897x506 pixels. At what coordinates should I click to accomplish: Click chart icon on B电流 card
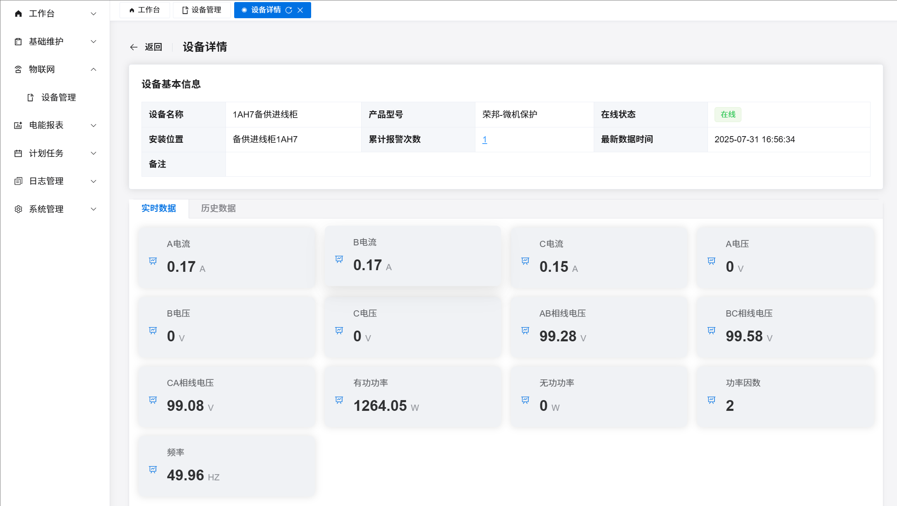pyautogui.click(x=339, y=259)
